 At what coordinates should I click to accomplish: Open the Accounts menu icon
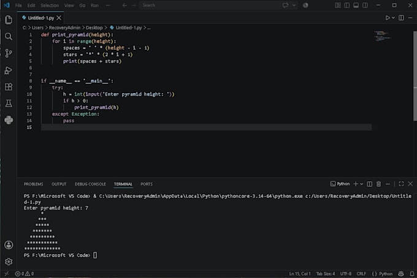point(9,245)
